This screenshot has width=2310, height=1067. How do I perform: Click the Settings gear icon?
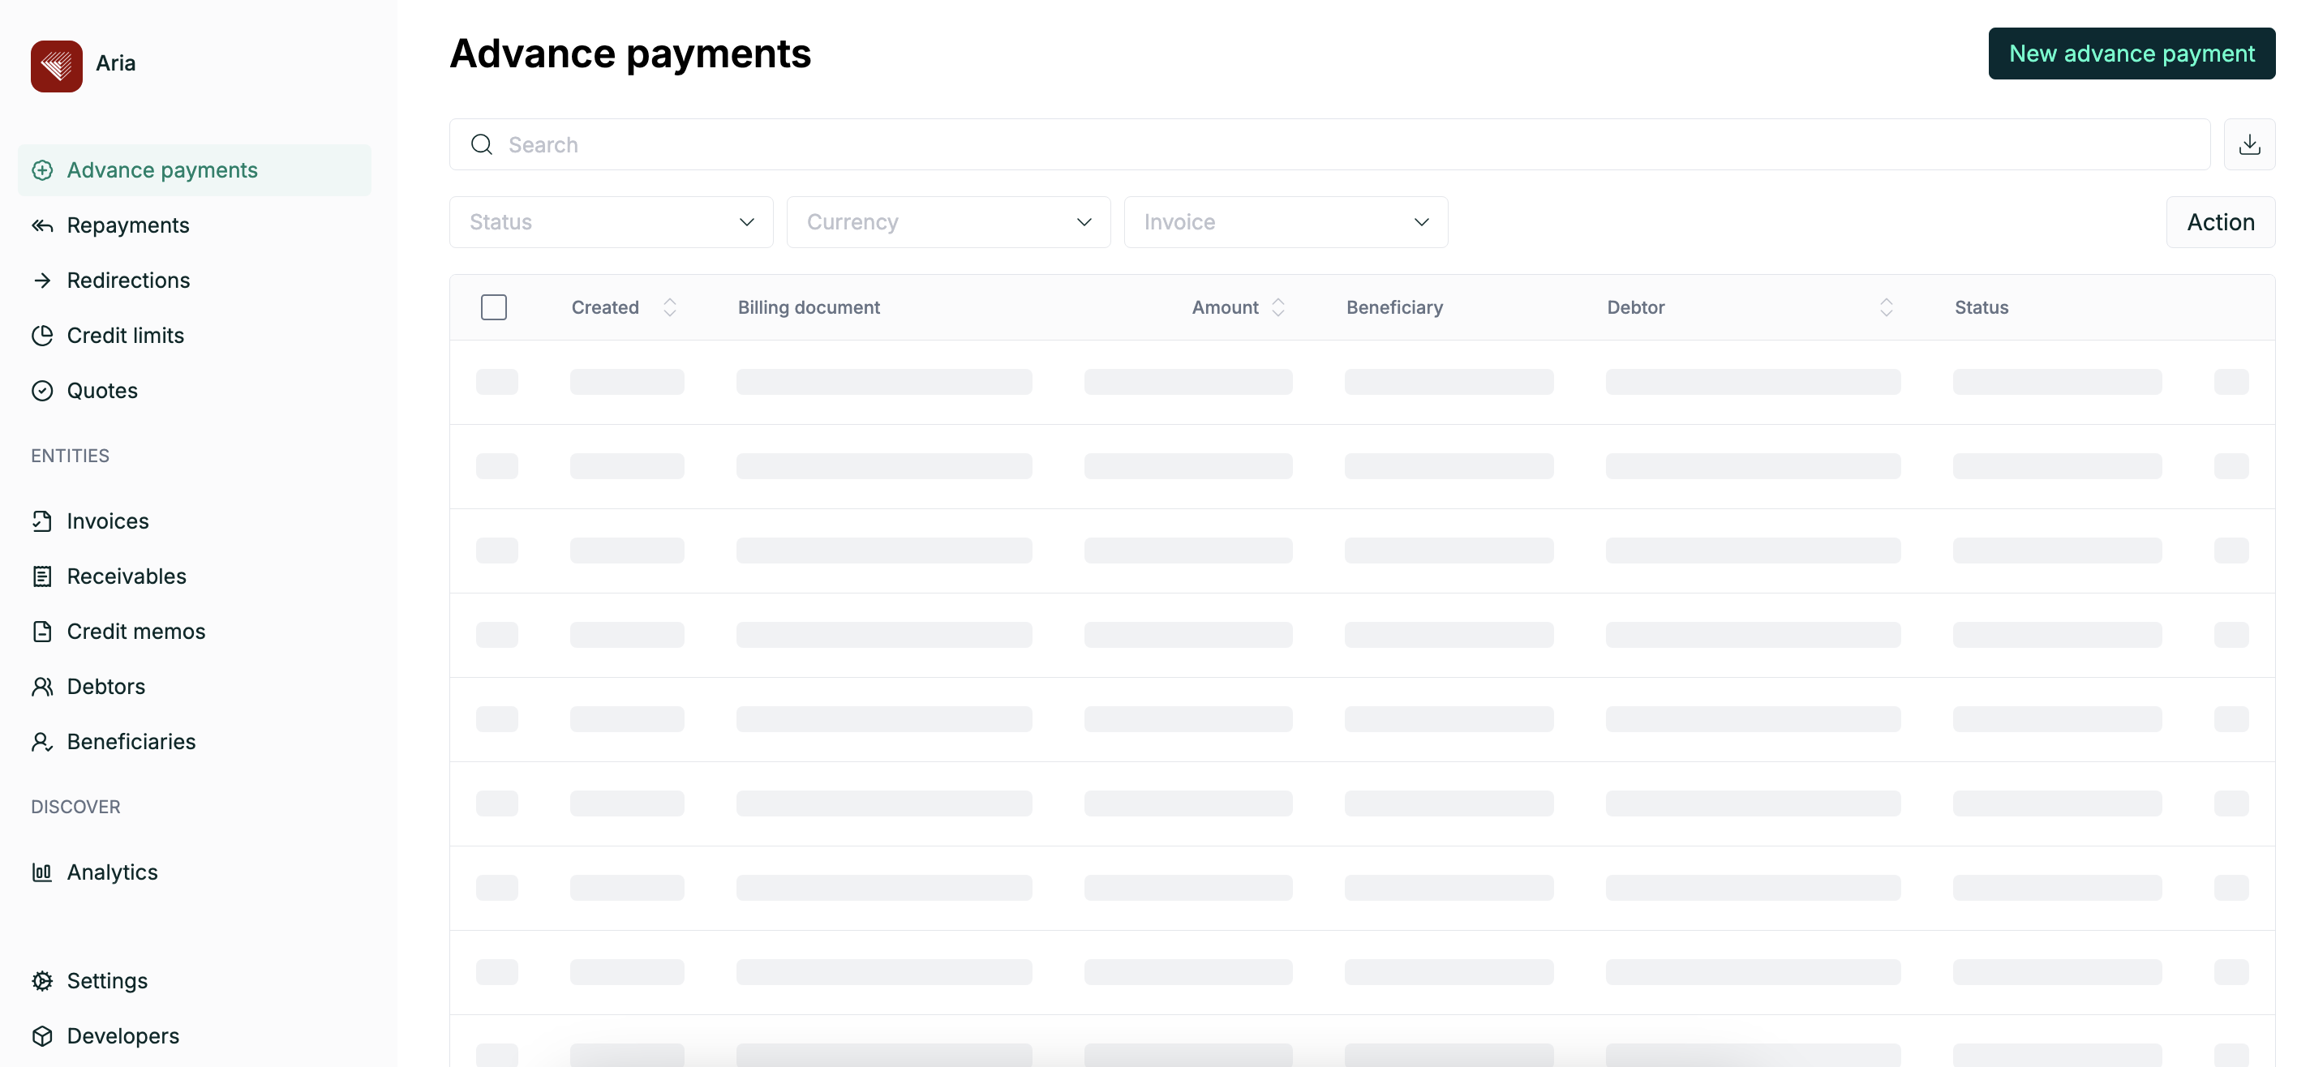click(42, 981)
